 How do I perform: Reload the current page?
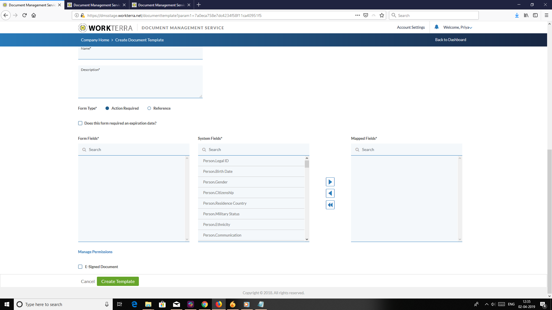point(24,15)
